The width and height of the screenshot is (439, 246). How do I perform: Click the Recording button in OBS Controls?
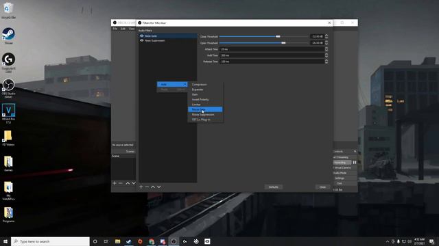[342, 163]
